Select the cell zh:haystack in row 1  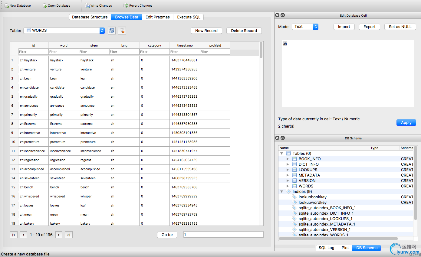pos(33,60)
